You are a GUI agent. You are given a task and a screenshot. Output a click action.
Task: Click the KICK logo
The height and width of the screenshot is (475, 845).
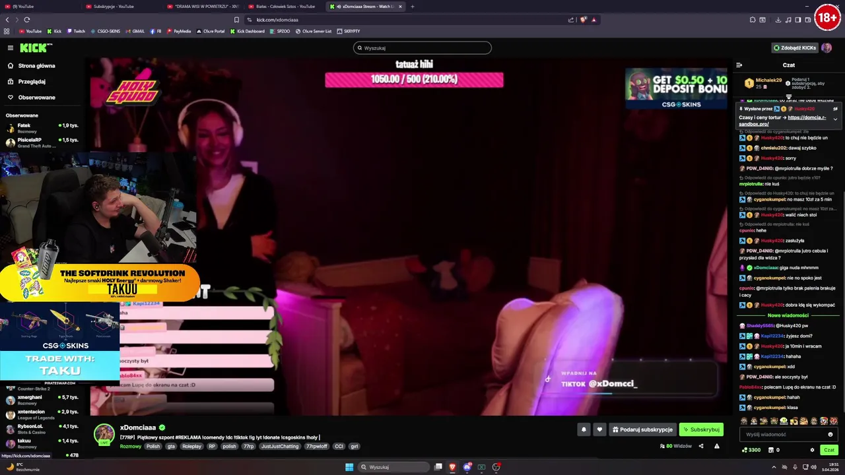[x=35, y=47]
